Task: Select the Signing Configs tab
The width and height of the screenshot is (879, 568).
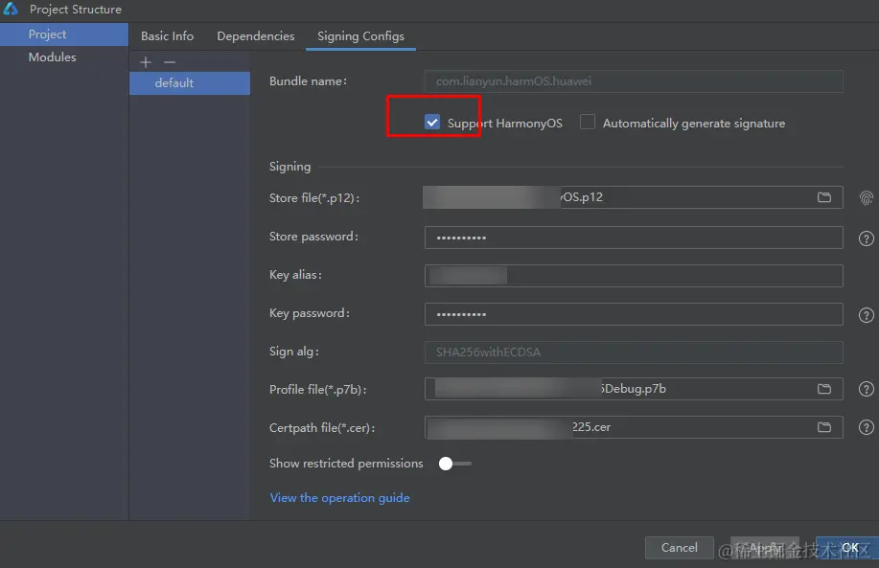Action: [360, 35]
